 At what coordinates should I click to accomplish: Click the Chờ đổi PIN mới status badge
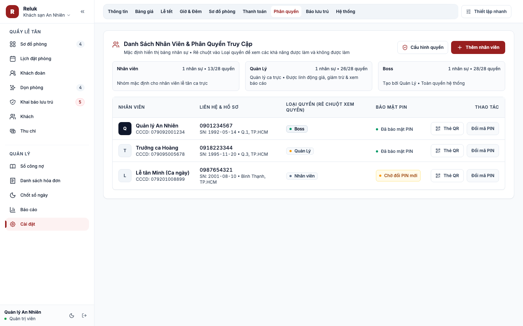(x=398, y=176)
